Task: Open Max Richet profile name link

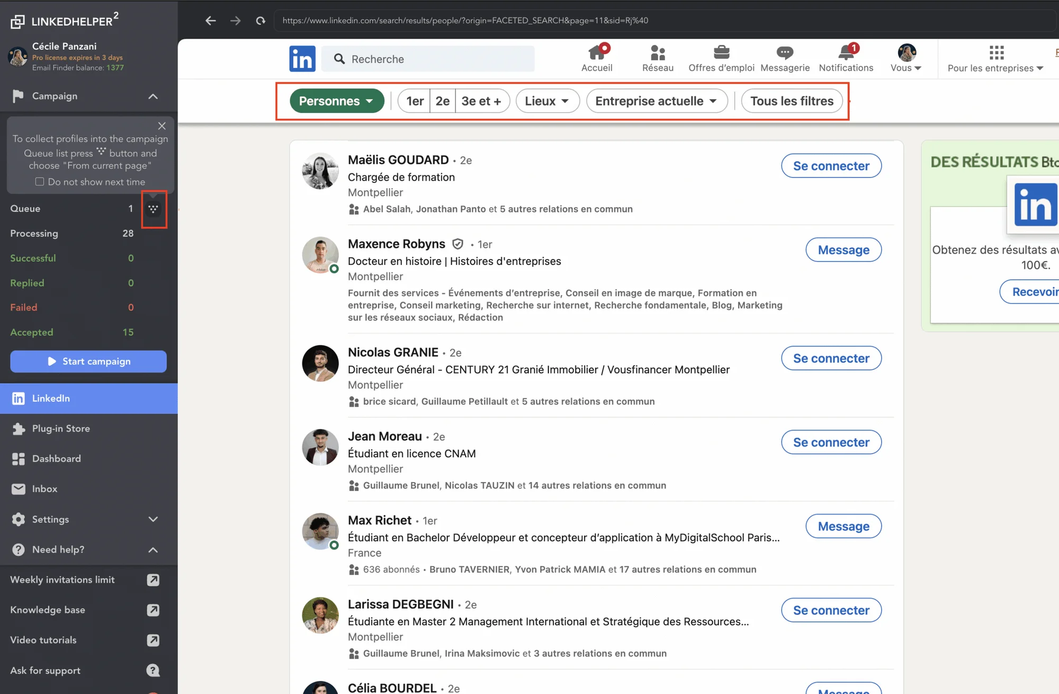Action: (380, 520)
